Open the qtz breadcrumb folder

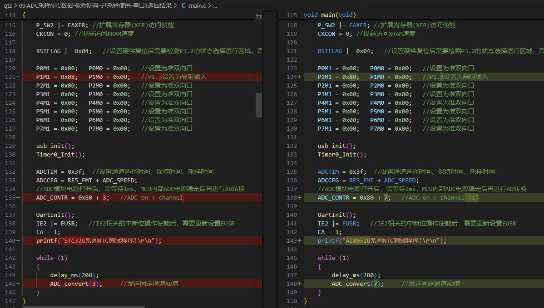click(7, 6)
